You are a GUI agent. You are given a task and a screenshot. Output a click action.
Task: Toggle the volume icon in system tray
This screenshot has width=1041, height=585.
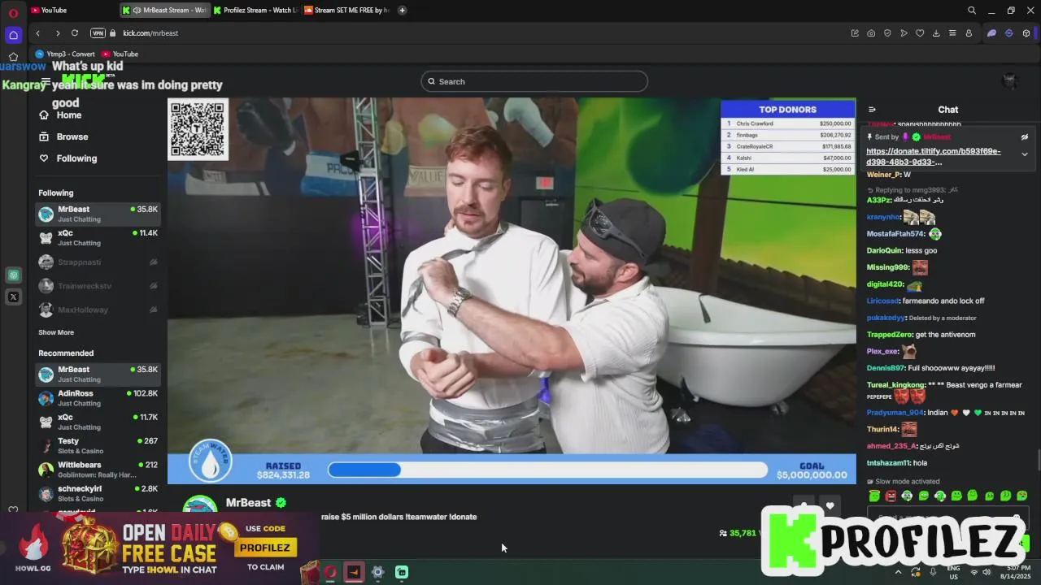click(987, 572)
